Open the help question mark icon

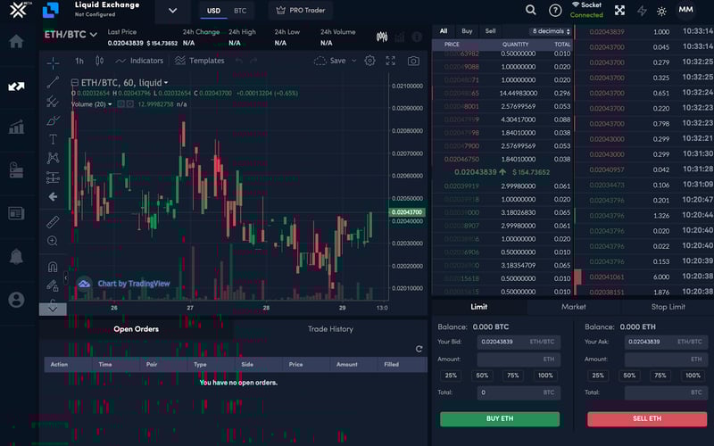pos(555,10)
